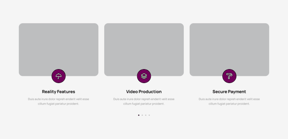
Task: Click the word Production in middle card title
Action: pyautogui.click(x=150, y=92)
